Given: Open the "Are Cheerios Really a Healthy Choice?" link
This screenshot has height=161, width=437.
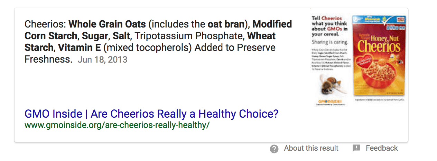Looking at the screenshot, I should (151, 114).
